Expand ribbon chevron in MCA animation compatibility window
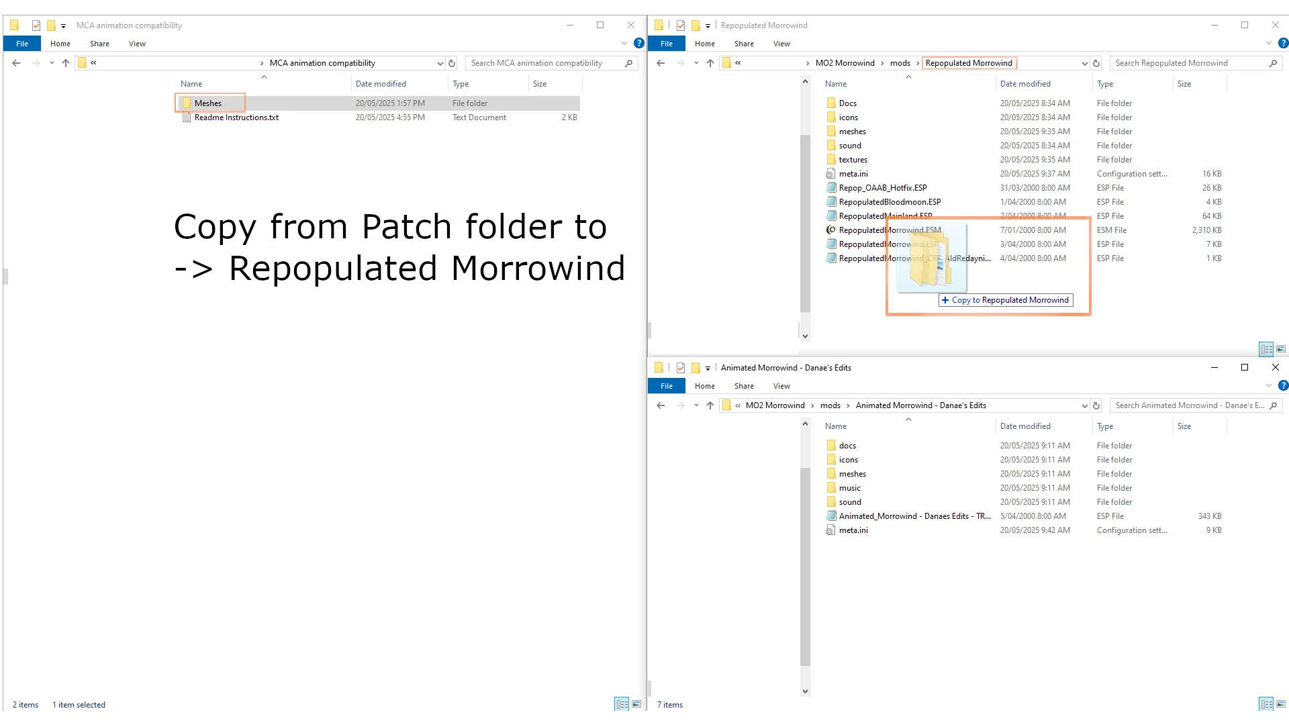Image resolution: width=1289 pixels, height=725 pixels. (x=624, y=43)
